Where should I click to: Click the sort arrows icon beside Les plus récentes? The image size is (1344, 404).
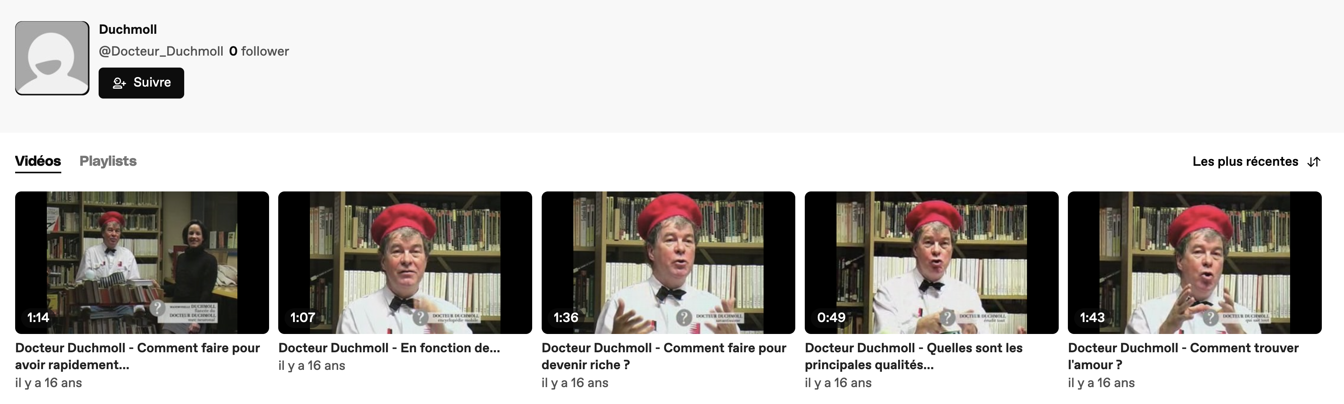1314,162
